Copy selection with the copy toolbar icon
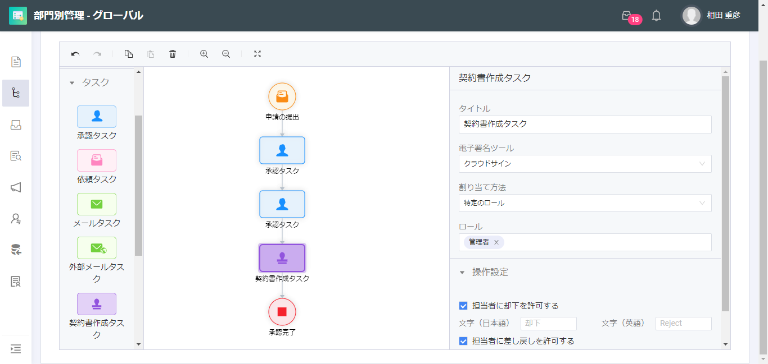The width and height of the screenshot is (768, 364). tap(129, 54)
